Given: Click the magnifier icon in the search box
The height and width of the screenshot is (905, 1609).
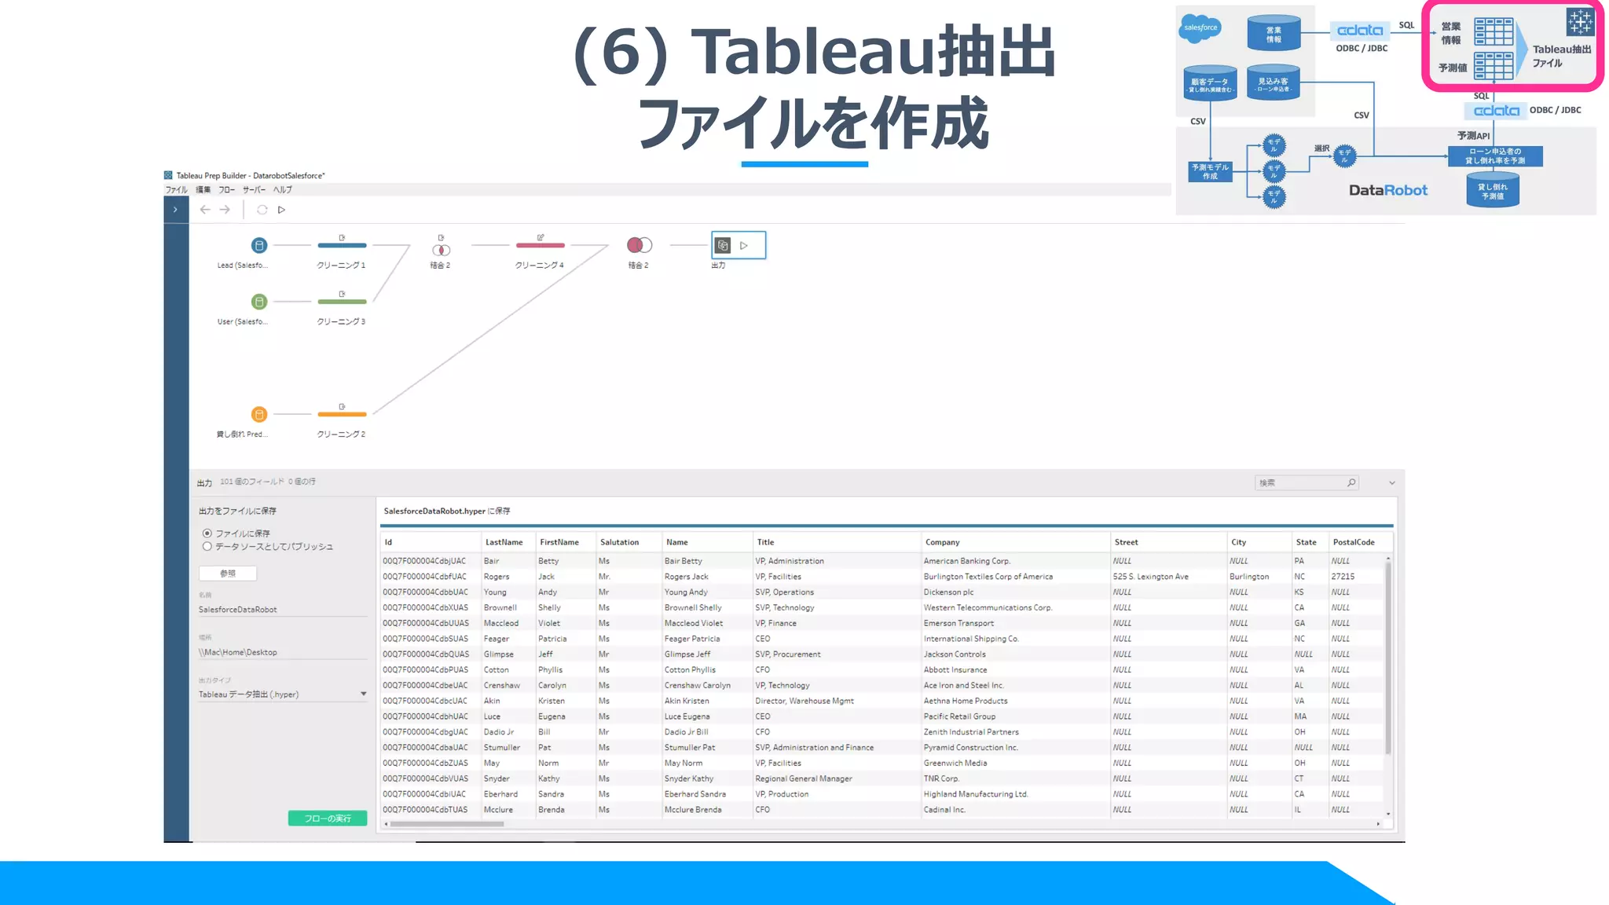Looking at the screenshot, I should [1351, 482].
